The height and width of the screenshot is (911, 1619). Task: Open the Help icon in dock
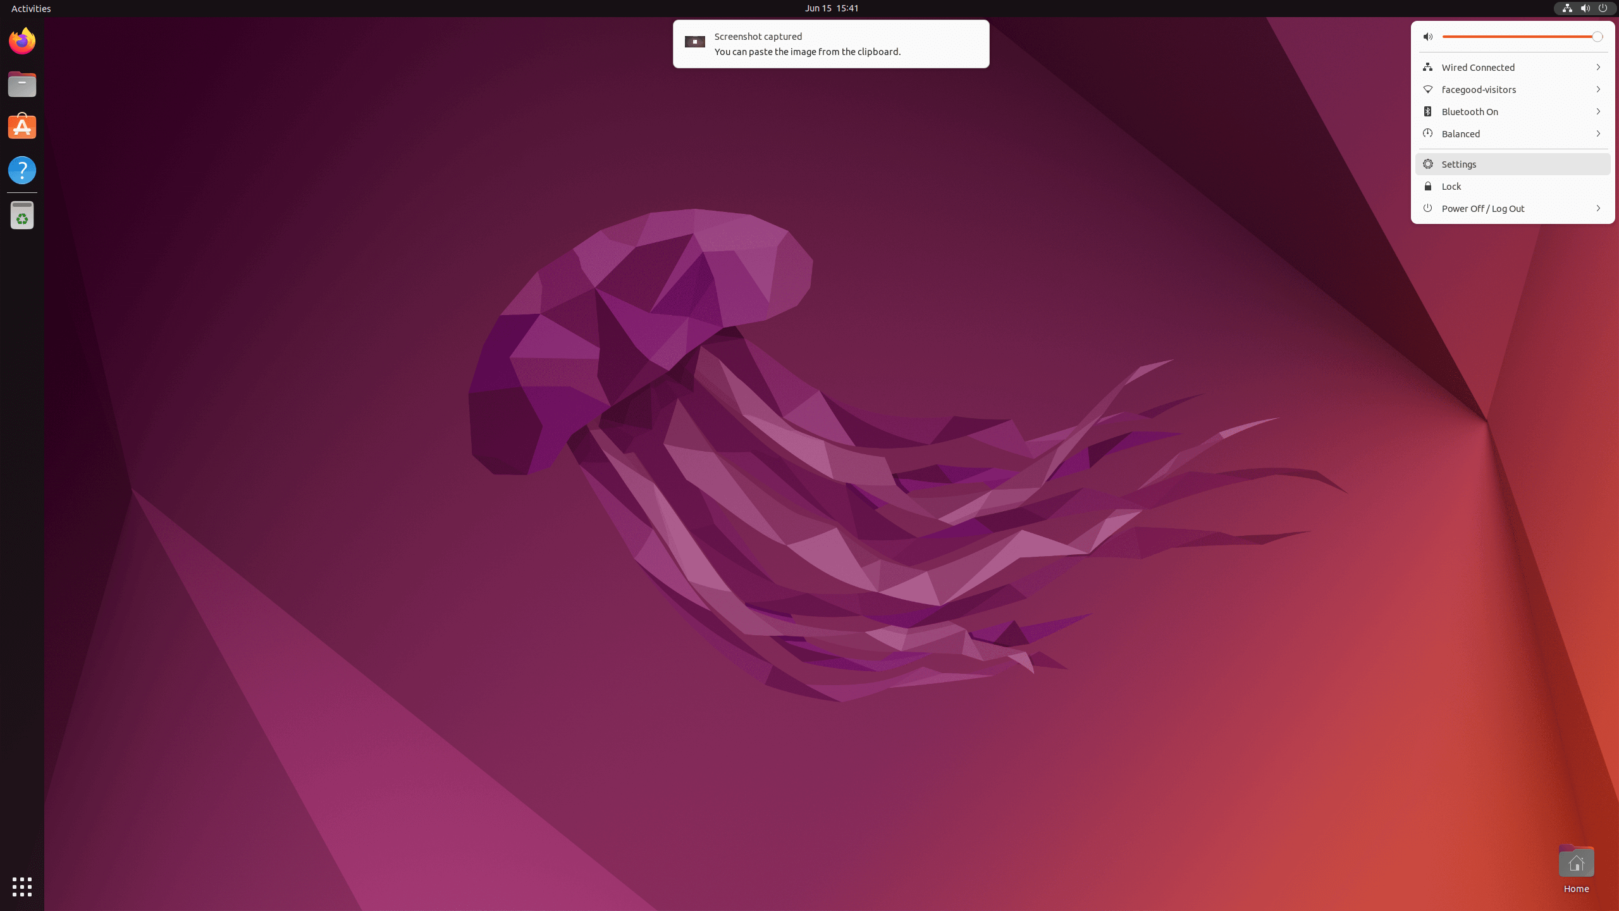[x=22, y=170]
